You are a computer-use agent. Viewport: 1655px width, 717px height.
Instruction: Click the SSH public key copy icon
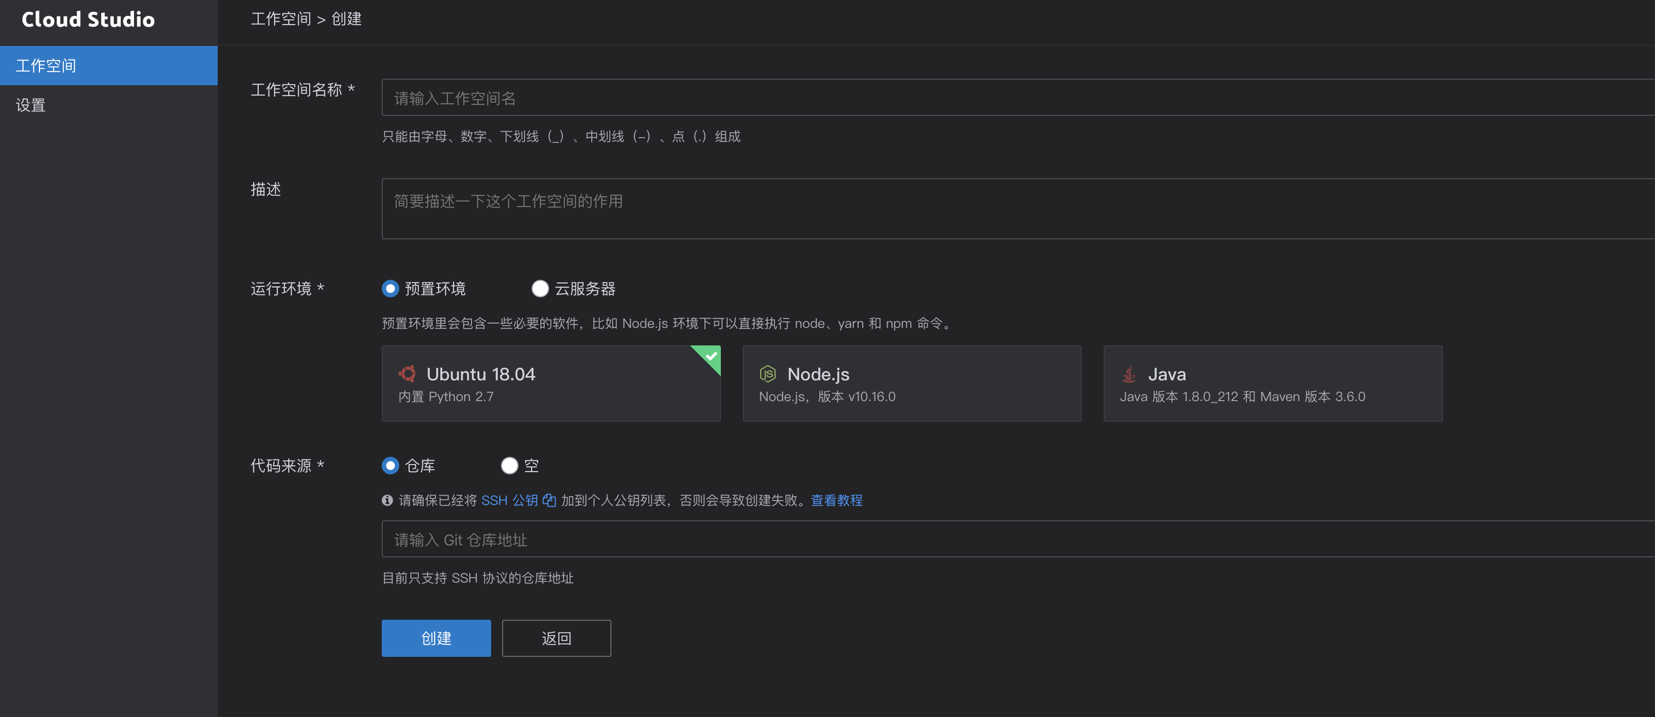(549, 500)
